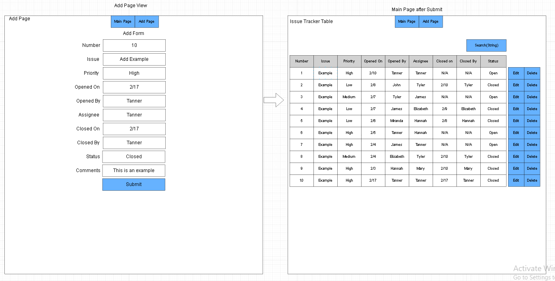The image size is (555, 281).
Task: Click the 2/3 Opened On cell
Action: 373,169
